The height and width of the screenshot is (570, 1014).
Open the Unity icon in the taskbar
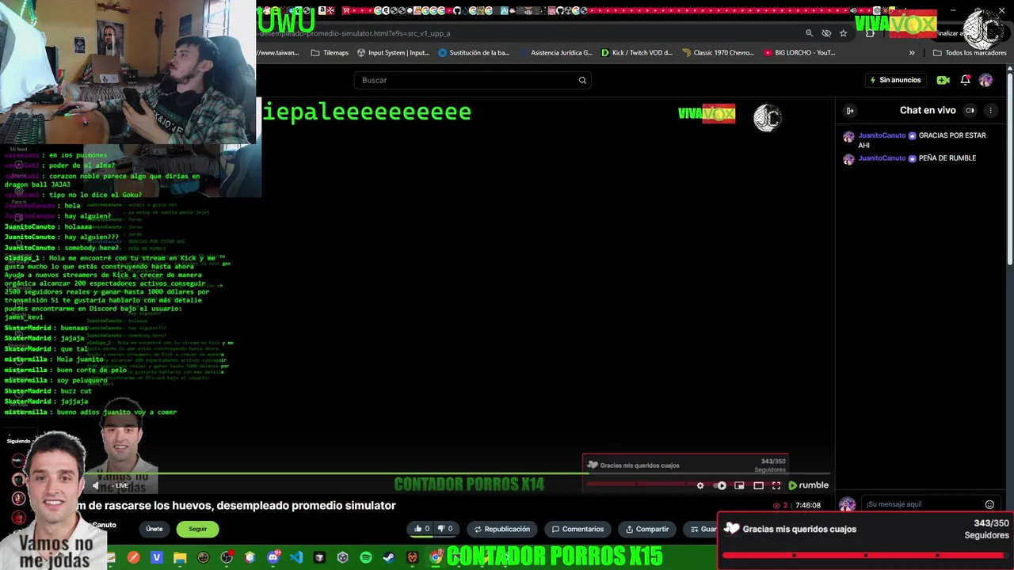pyautogui.click(x=342, y=557)
